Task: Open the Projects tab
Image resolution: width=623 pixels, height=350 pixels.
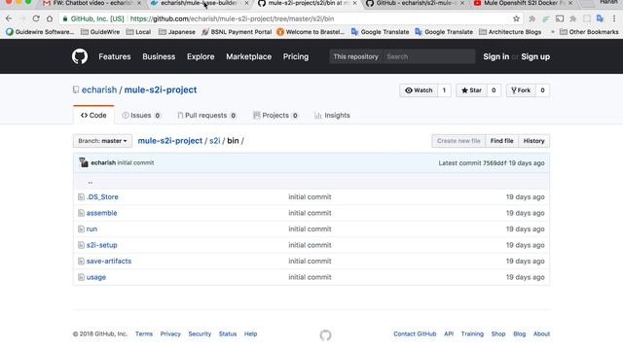Action: 275,115
